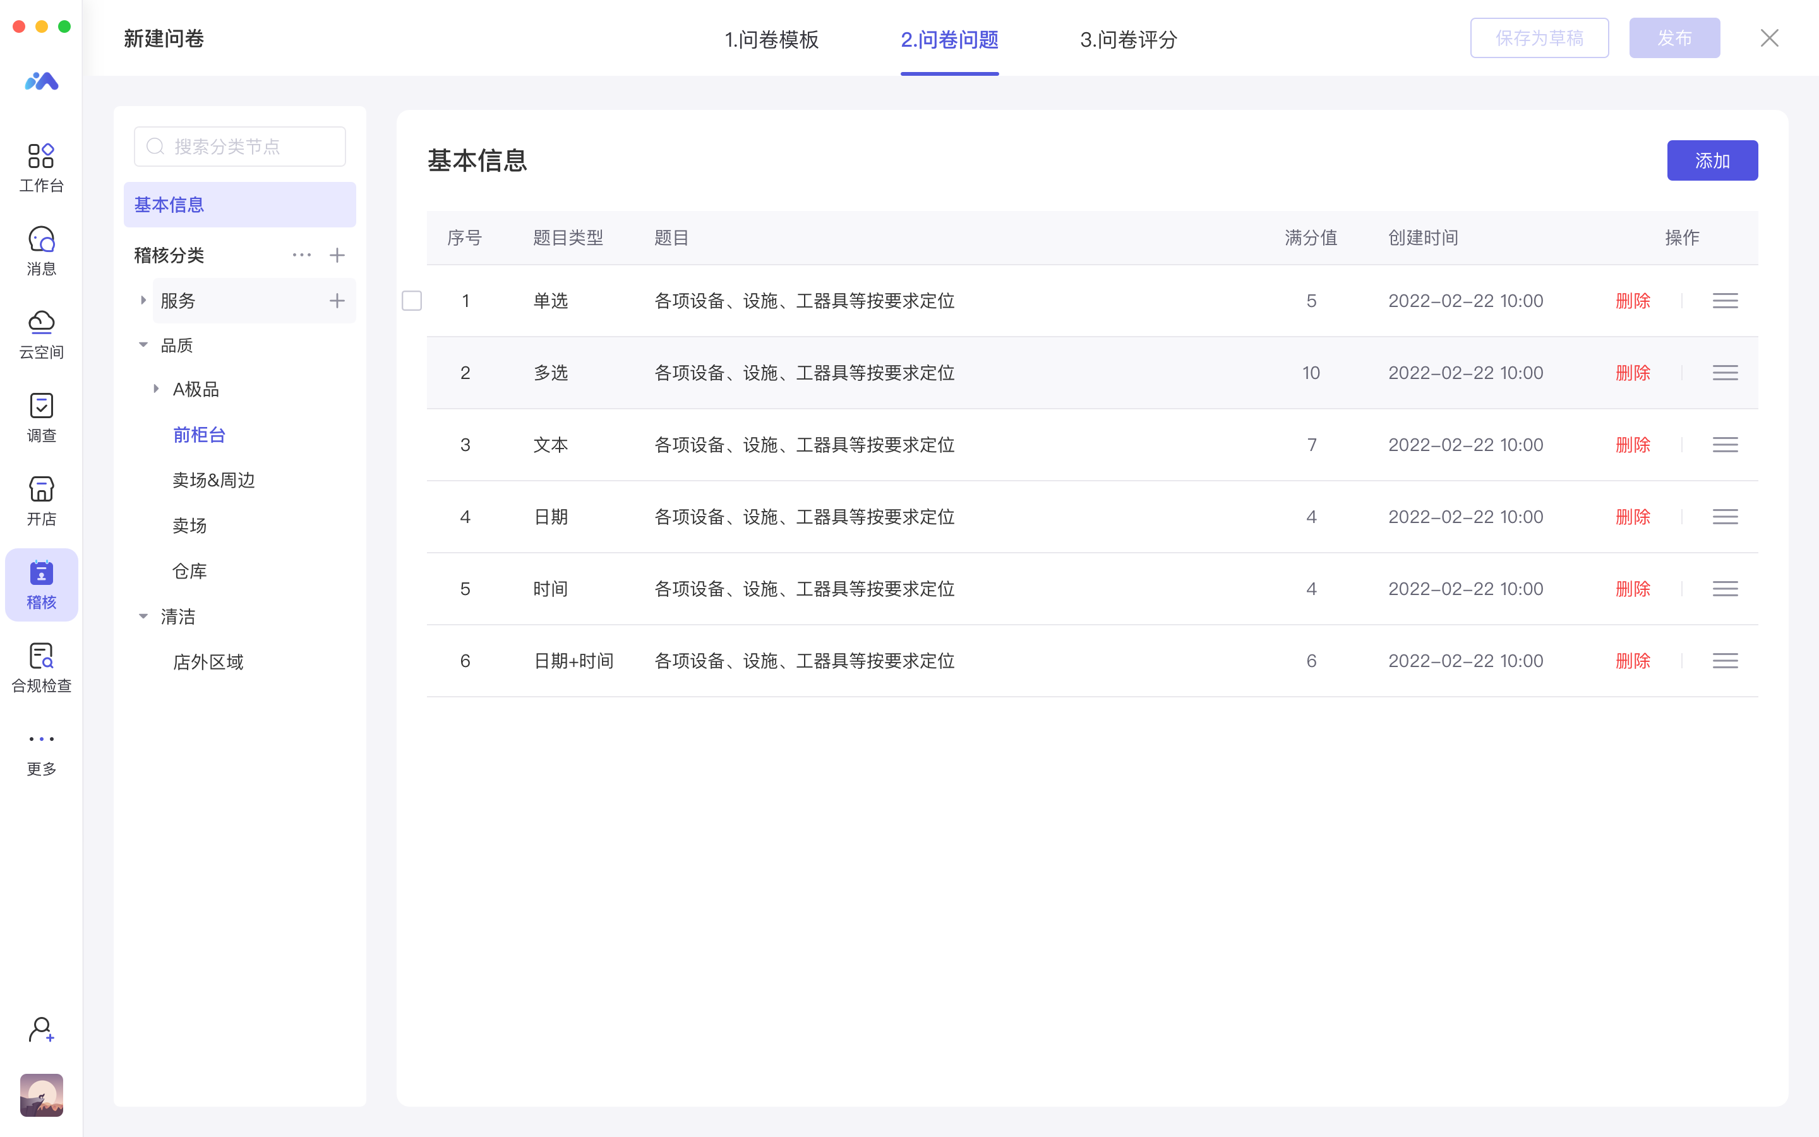Expand the 服务 tree node arrow
The image size is (1819, 1137).
point(143,300)
